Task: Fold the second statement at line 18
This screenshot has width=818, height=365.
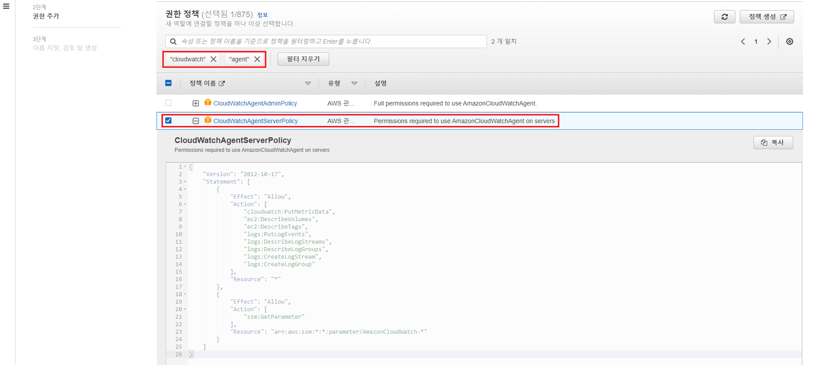Action: tap(185, 294)
